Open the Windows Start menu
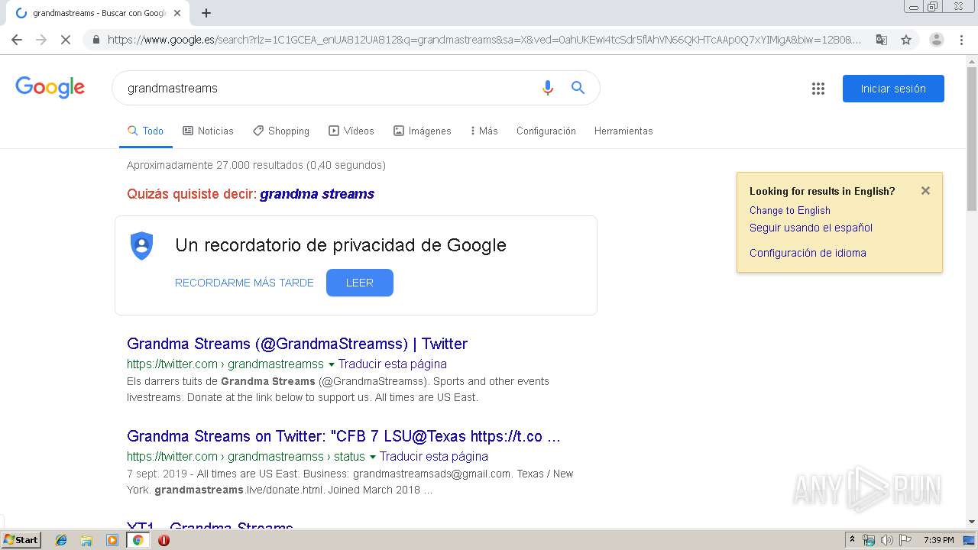Viewport: 978px width, 550px height. click(21, 539)
